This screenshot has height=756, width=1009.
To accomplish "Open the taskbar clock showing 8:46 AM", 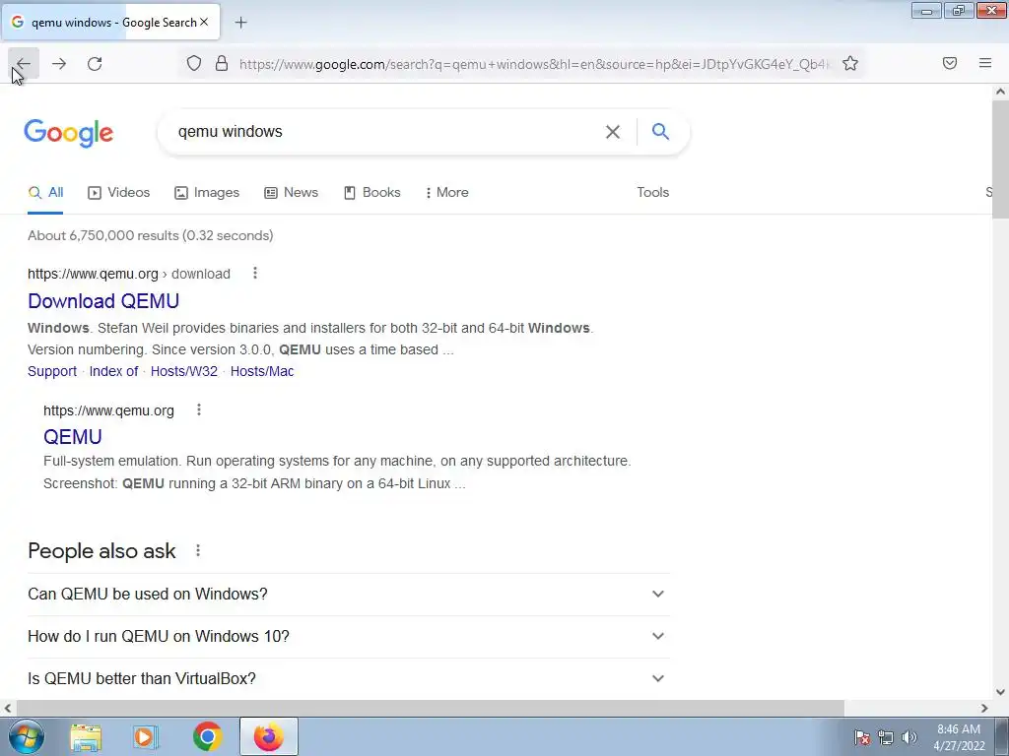I will [x=959, y=737].
